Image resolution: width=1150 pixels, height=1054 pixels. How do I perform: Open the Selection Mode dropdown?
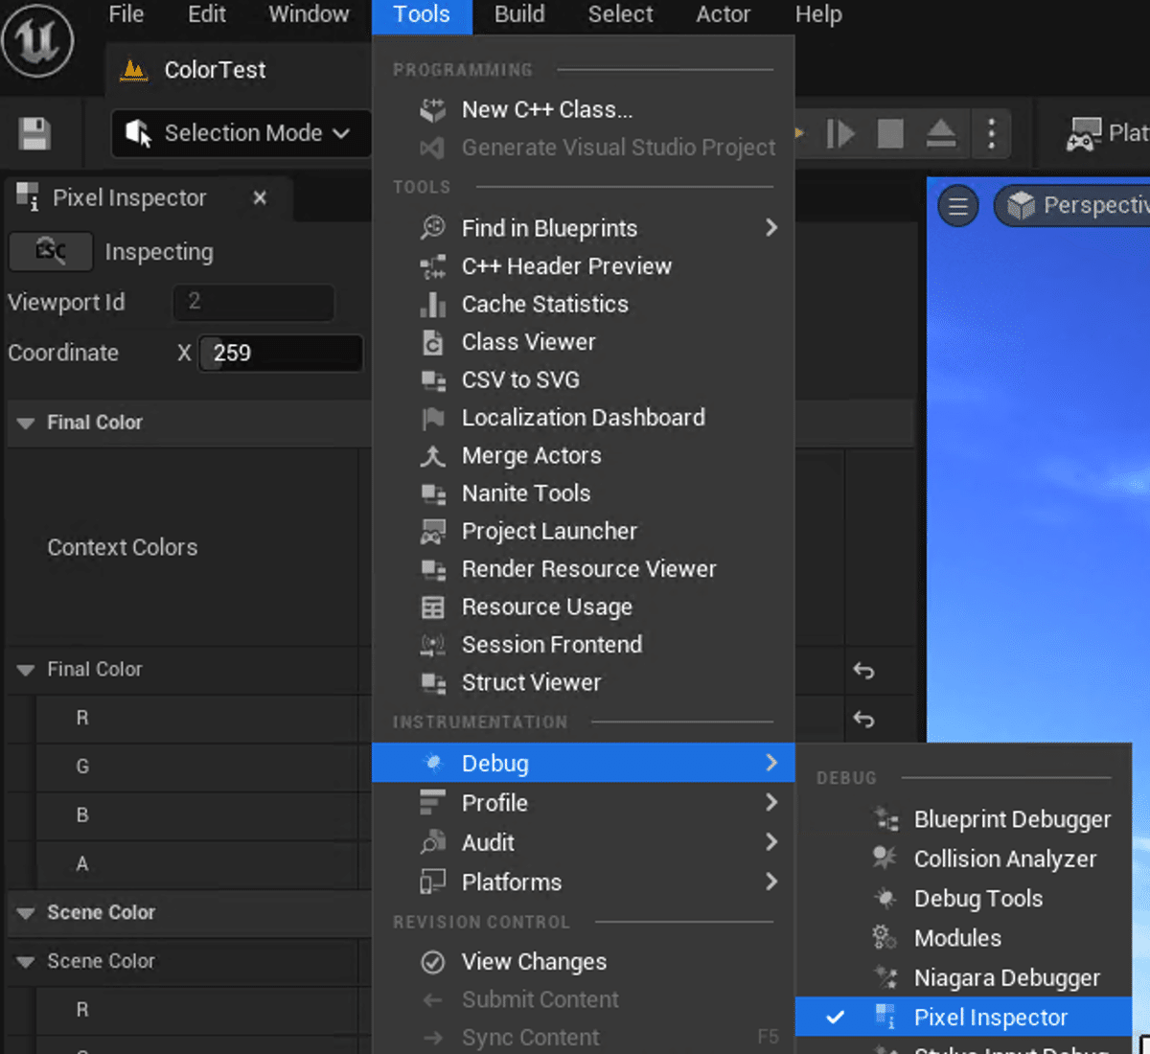coord(240,133)
